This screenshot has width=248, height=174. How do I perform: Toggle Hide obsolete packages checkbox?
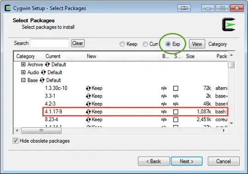tap(15, 140)
